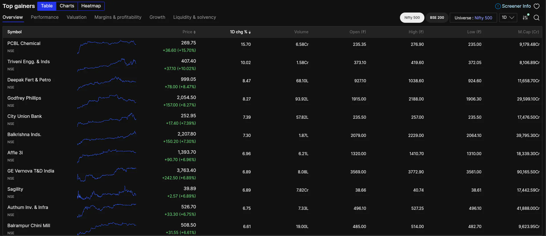This screenshot has height=236, width=546.
Task: Sort by Price using sort arrows
Action: [x=195, y=32]
